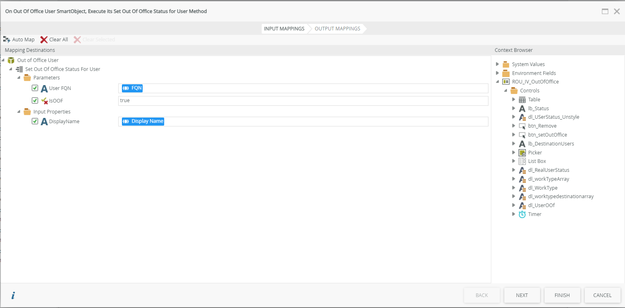Select the Picker control icon
This screenshot has width=625, height=308.
click(x=522, y=152)
